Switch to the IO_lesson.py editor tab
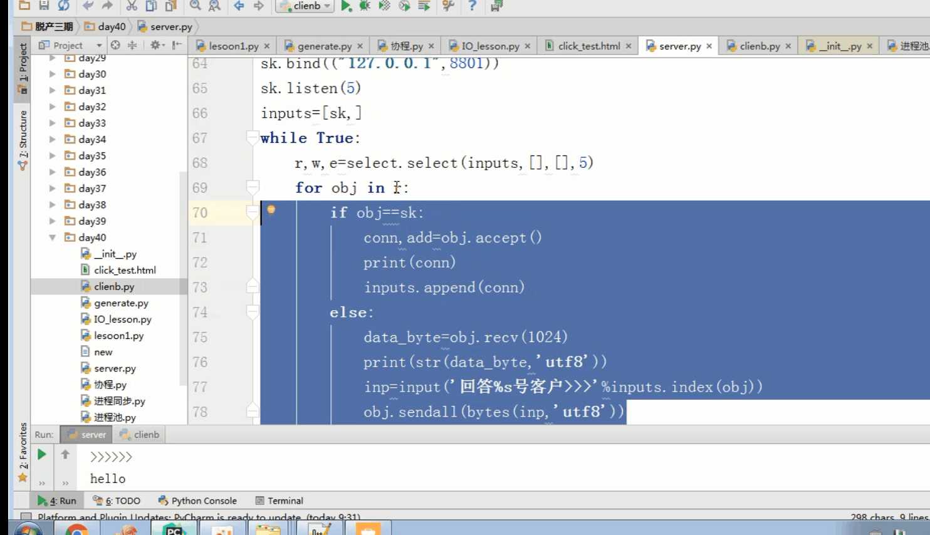Image resolution: width=930 pixels, height=535 pixels. pyautogui.click(x=490, y=46)
